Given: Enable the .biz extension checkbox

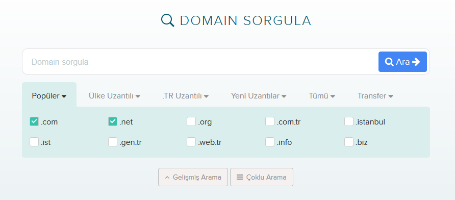Looking at the screenshot, I should 349,142.
